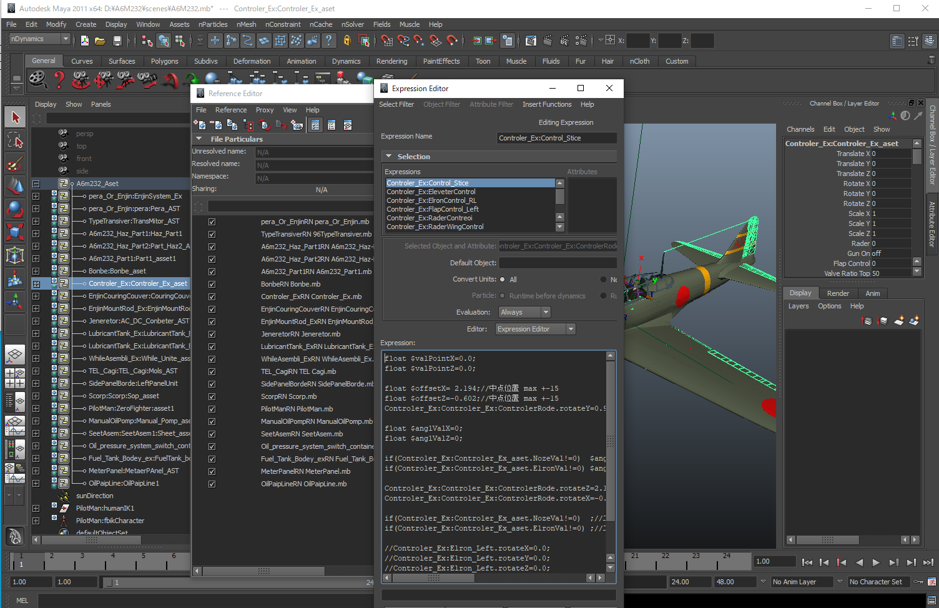Screen dimensions: 939x608
Task: Open the Polygons shelf tab
Action: [x=164, y=61]
